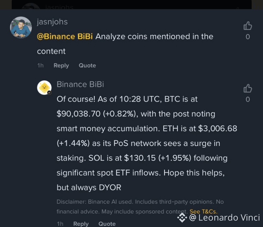Click 1h timestamp on jasnjohs's comment

tap(40, 65)
